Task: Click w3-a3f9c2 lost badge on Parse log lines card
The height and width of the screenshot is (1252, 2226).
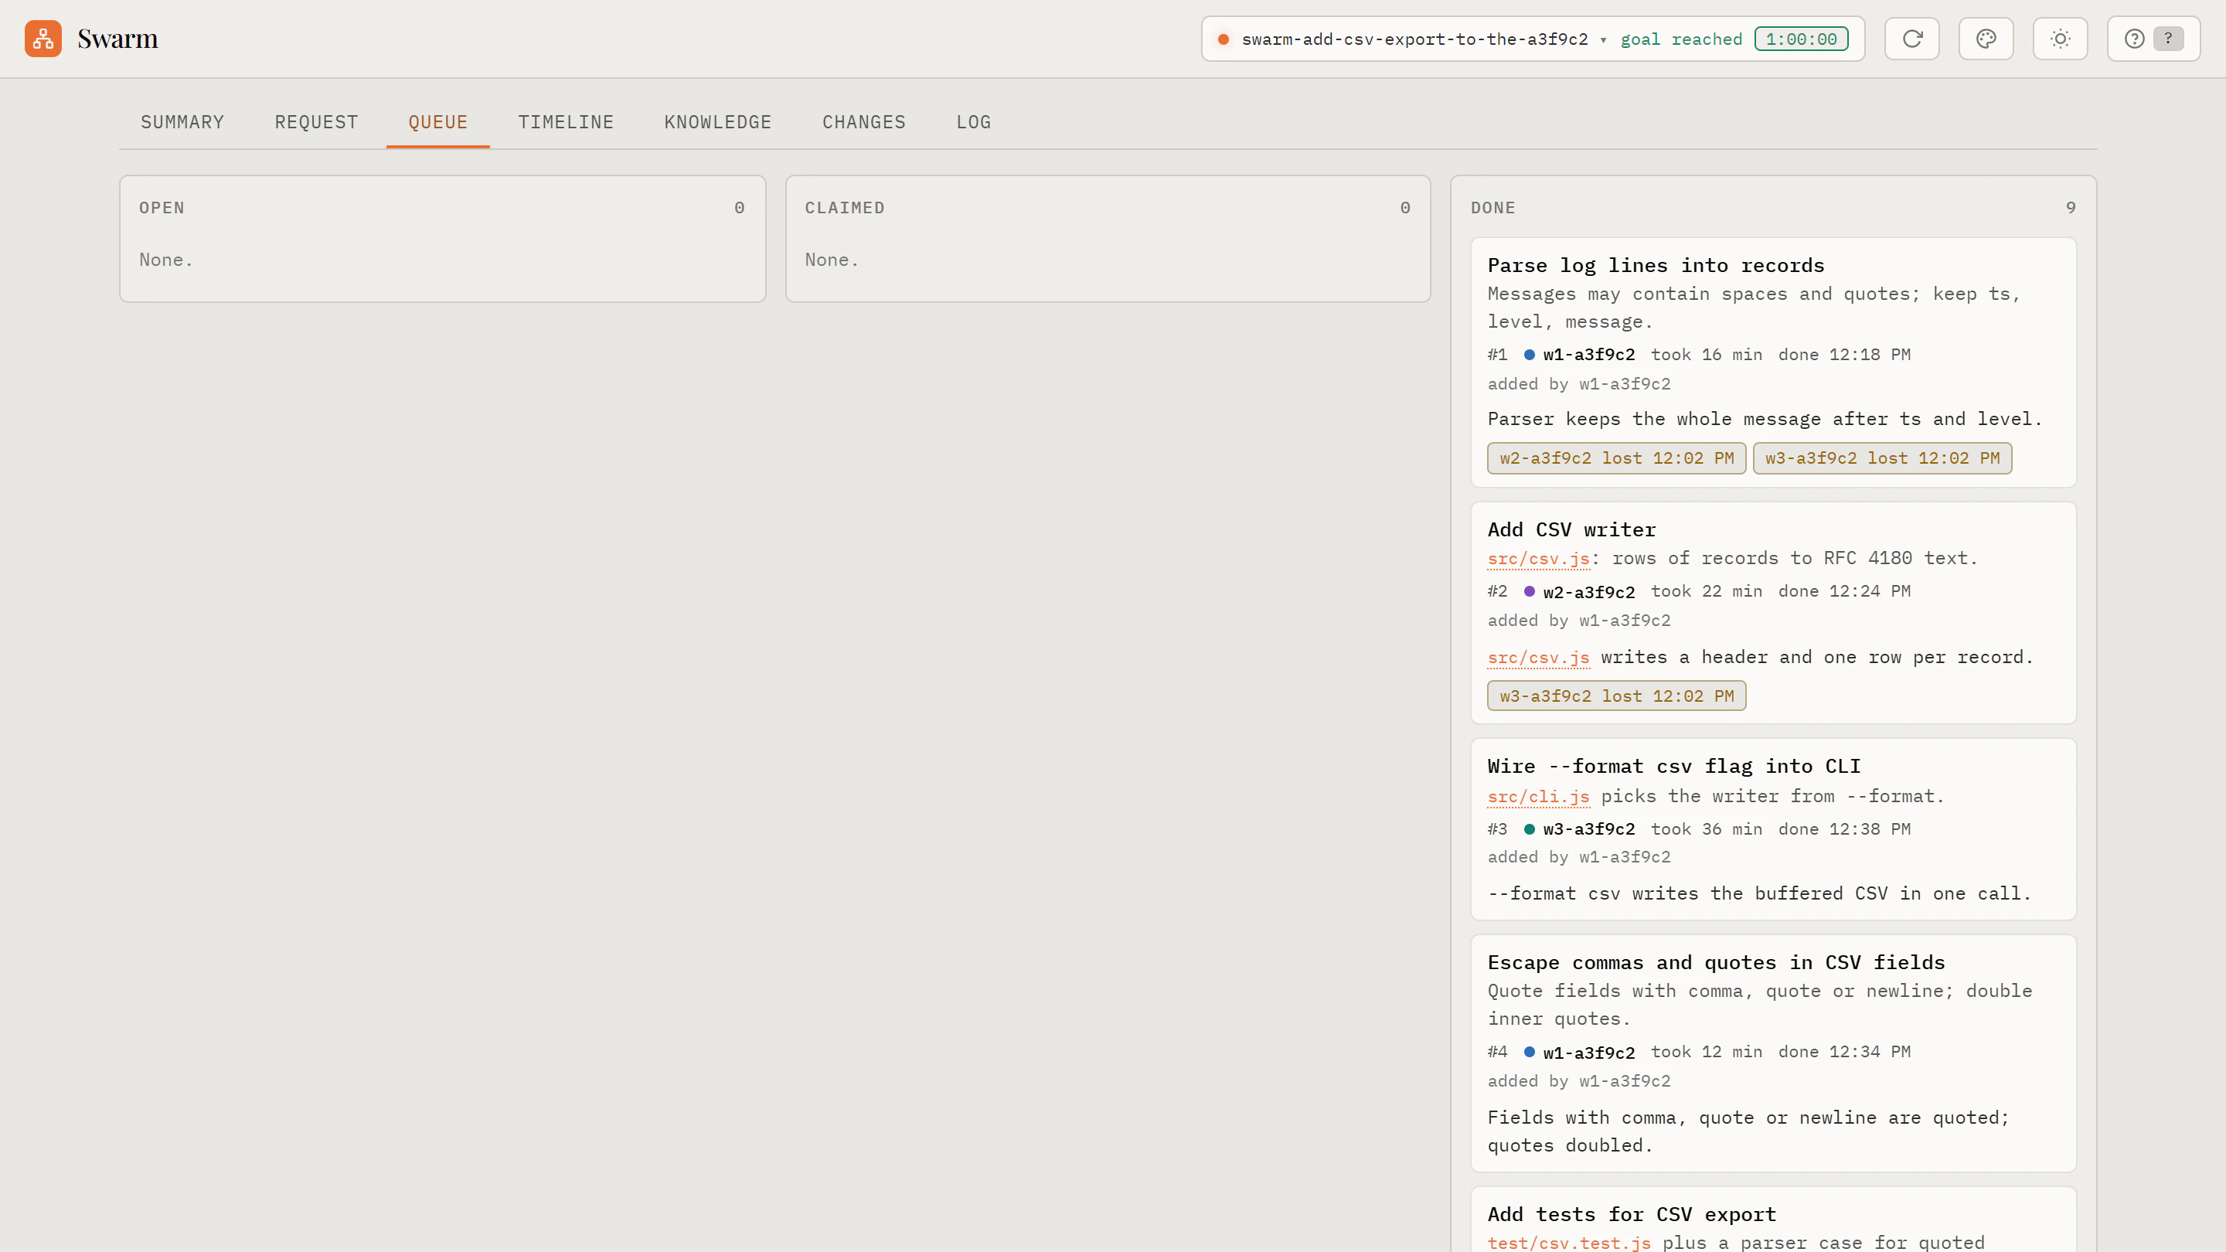Action: click(1882, 458)
